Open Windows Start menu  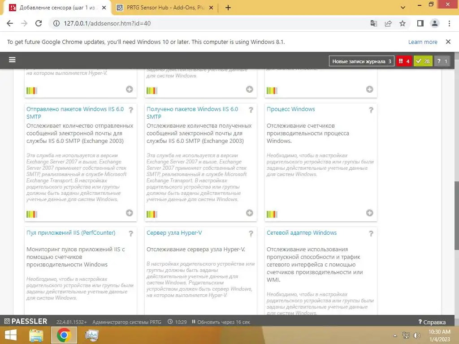[x=11, y=335]
